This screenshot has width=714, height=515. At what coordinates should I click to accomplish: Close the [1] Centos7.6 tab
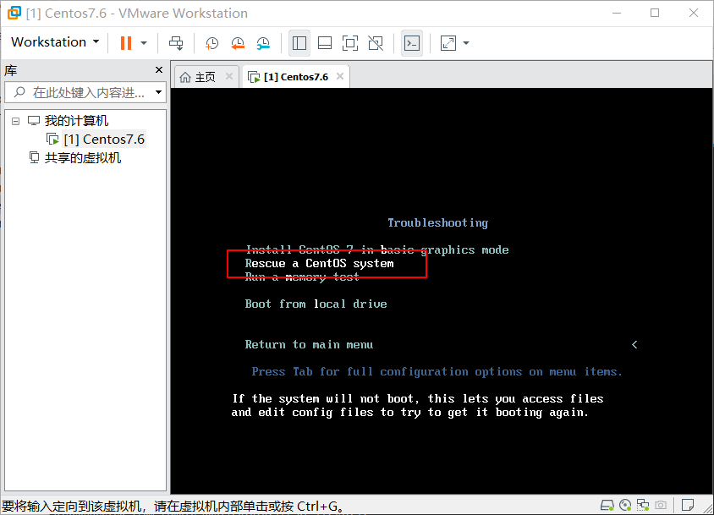[340, 76]
